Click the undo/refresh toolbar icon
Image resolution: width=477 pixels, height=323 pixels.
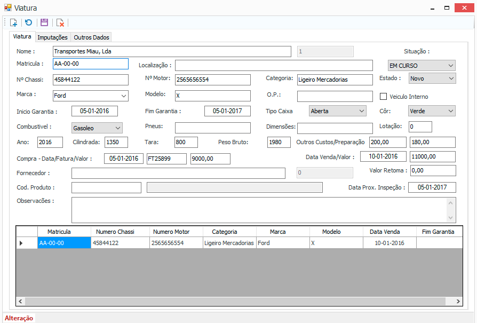(29, 22)
